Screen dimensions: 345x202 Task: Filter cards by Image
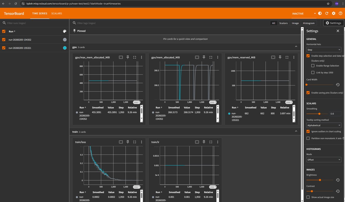tap(295, 23)
